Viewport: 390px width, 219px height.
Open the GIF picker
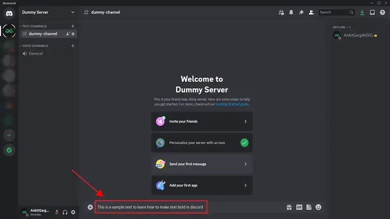[x=299, y=207]
